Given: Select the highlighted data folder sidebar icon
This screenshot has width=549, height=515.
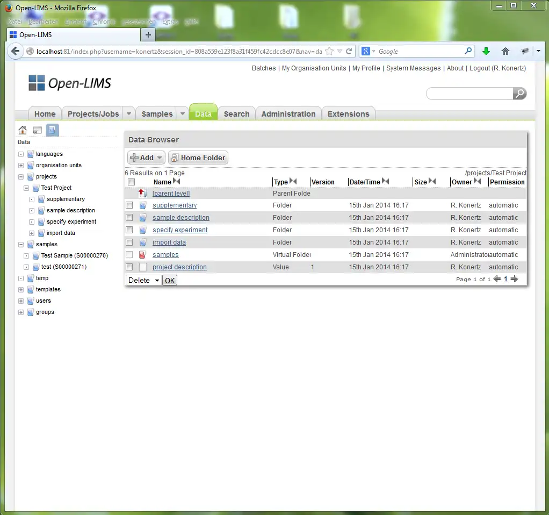Looking at the screenshot, I should (x=52, y=130).
